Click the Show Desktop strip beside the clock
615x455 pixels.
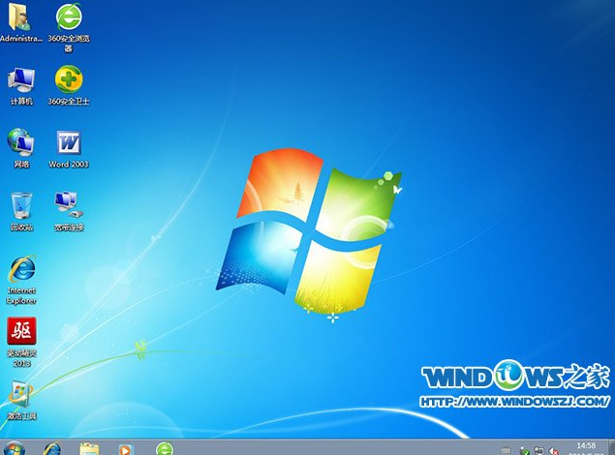[611, 447]
